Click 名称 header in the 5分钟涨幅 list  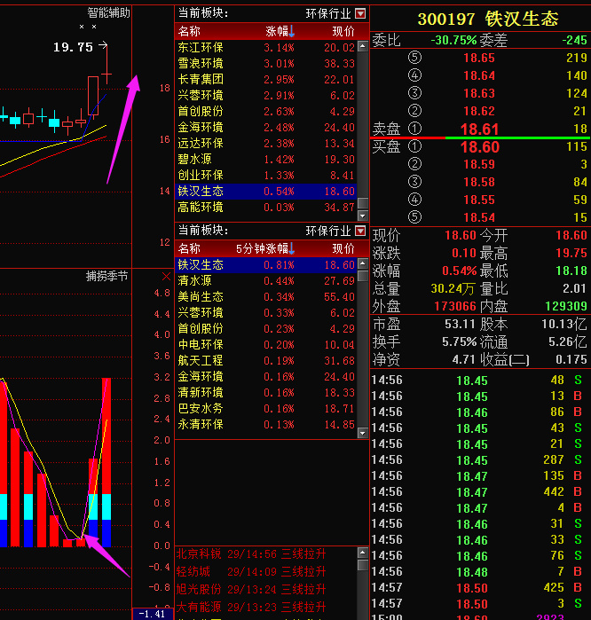coord(189,248)
